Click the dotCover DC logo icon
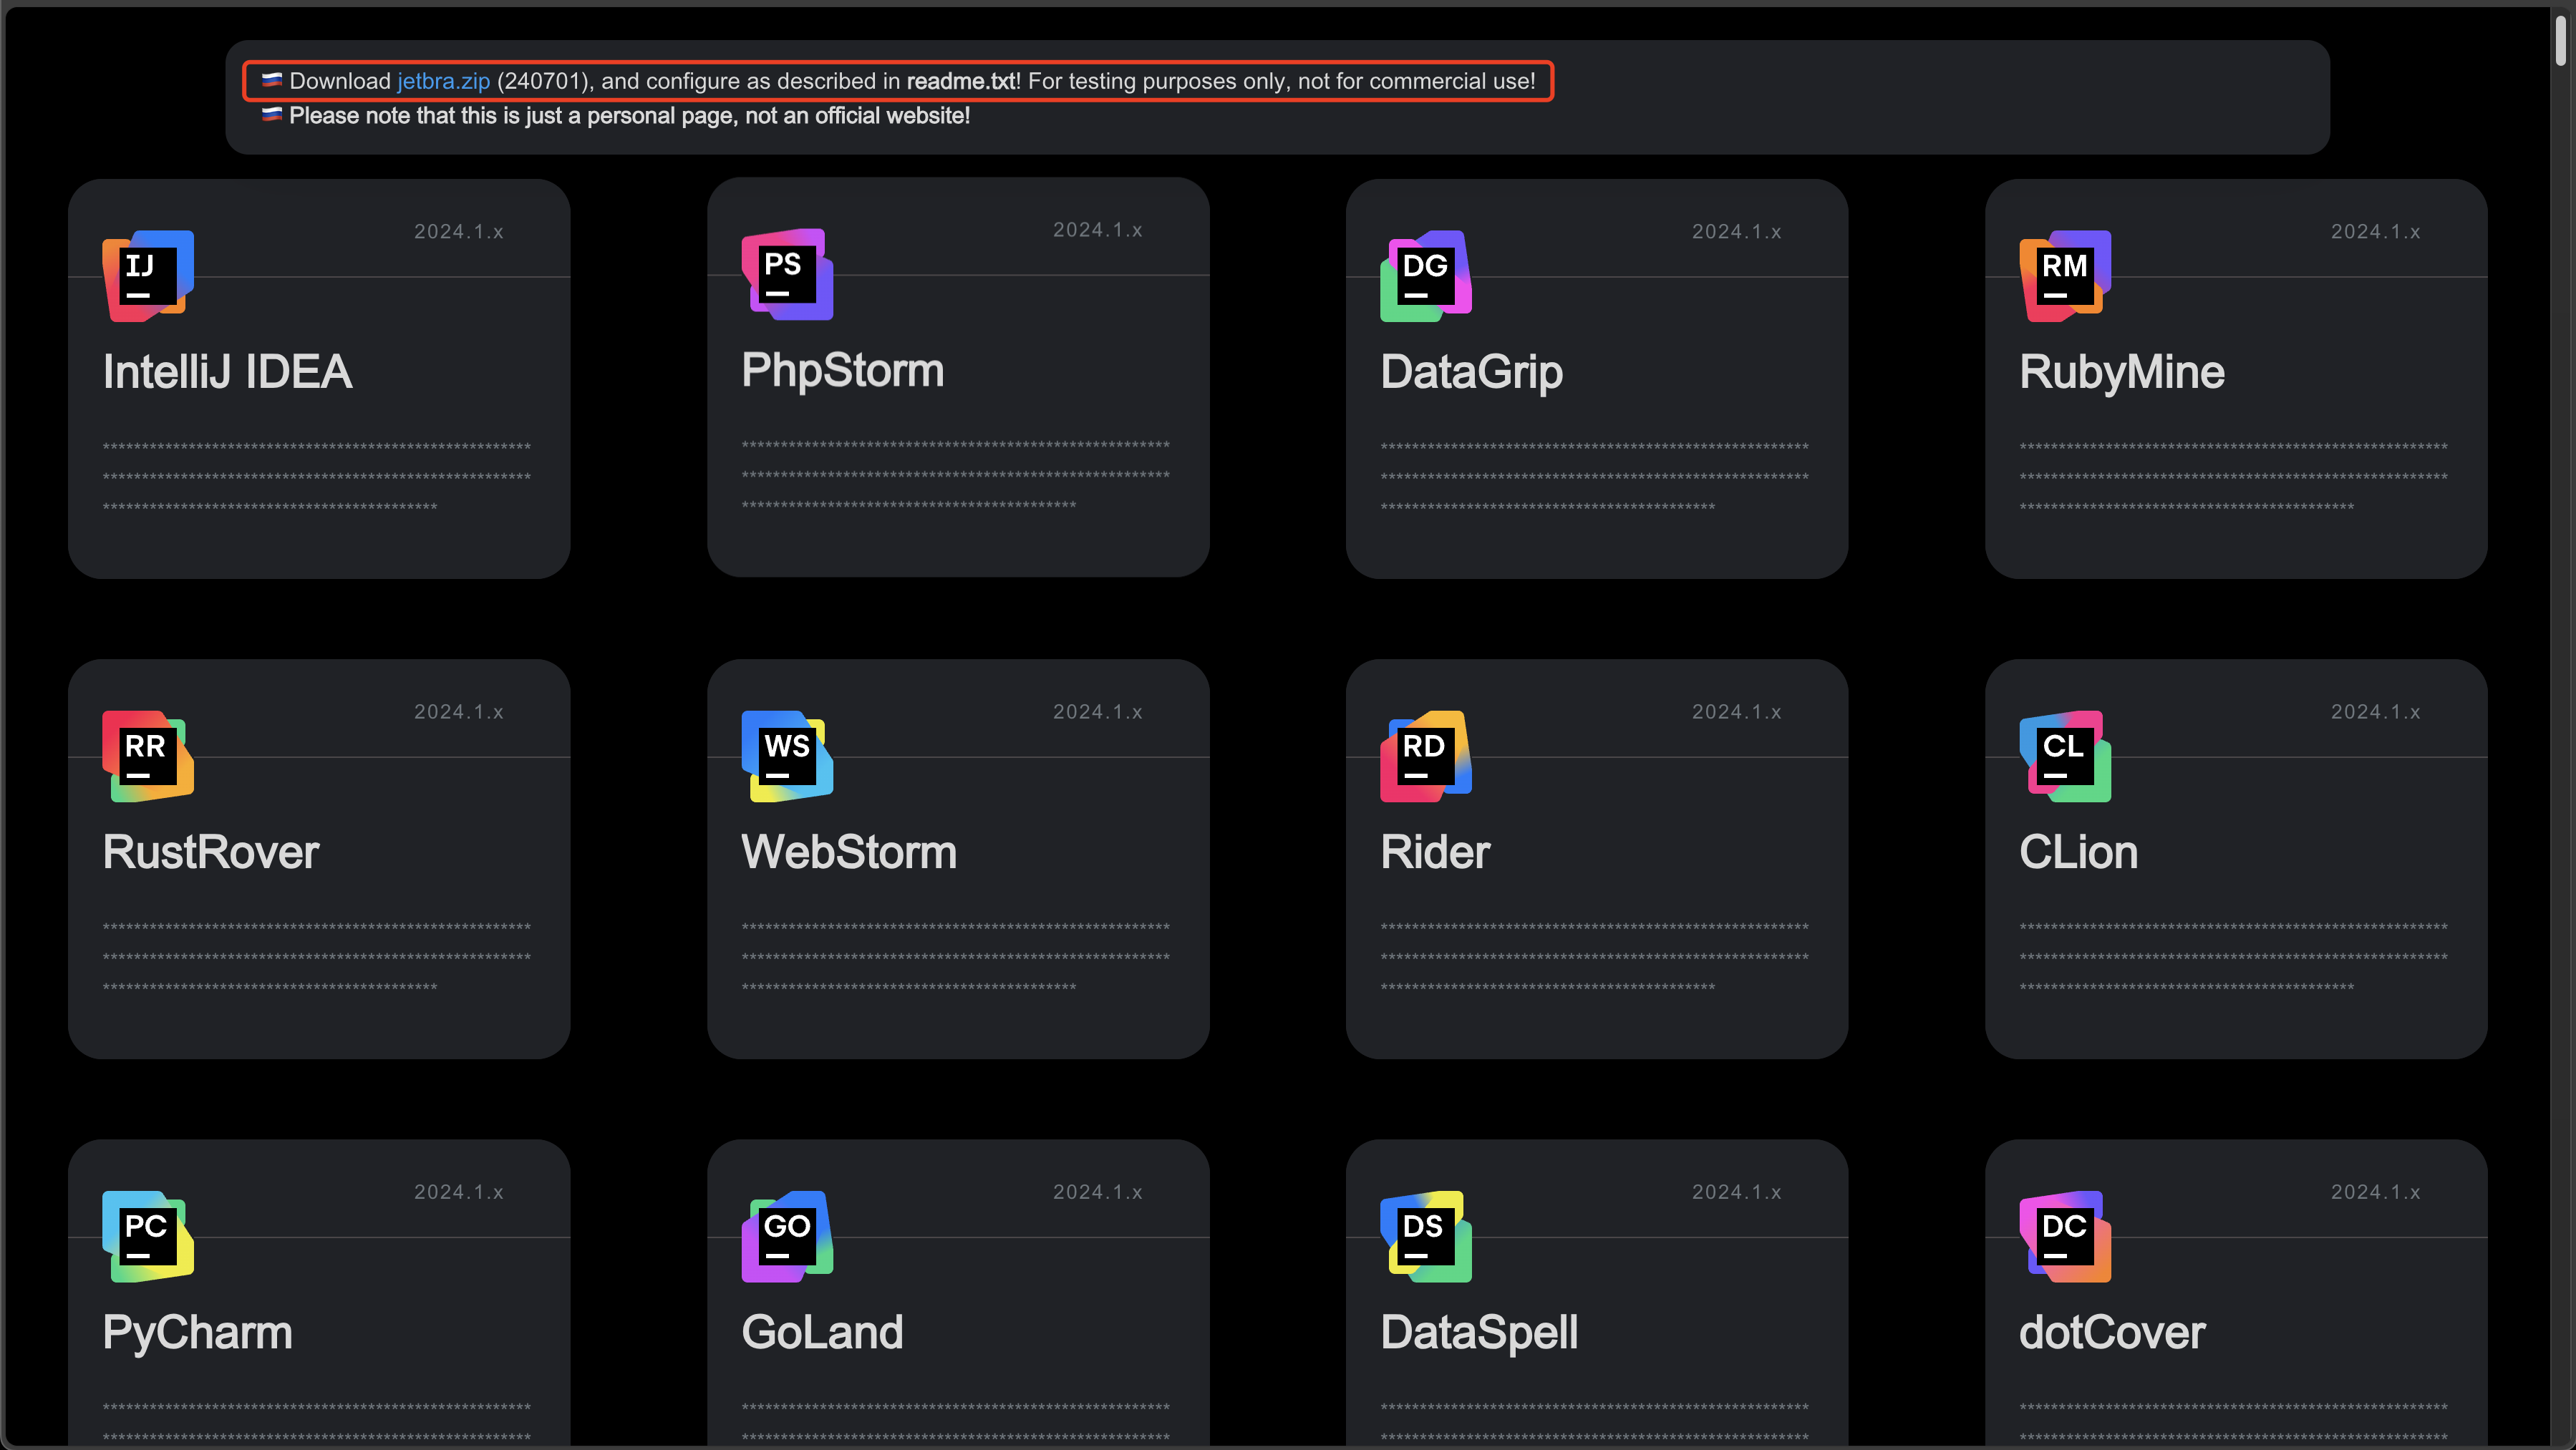 coord(2065,1236)
